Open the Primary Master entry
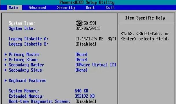The width and height of the screenshot is (176, 104). tap(24, 55)
